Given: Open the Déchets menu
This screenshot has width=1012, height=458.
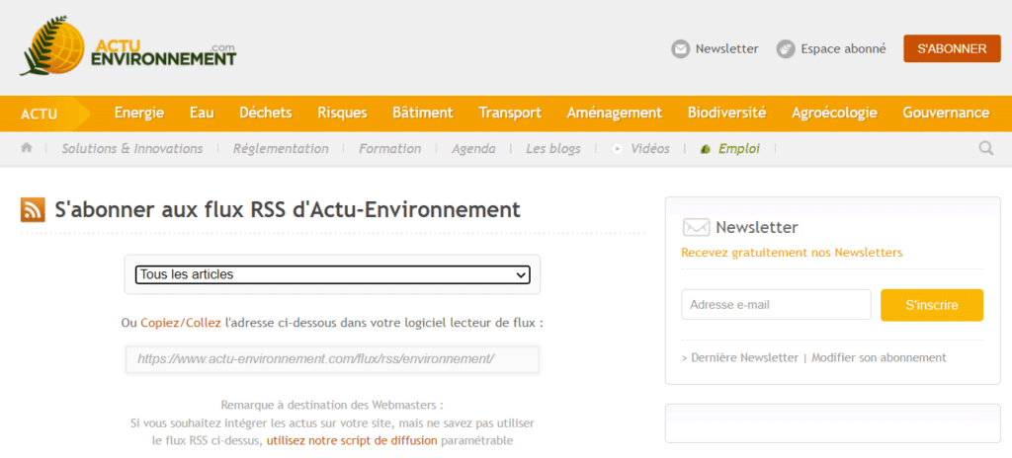Looking at the screenshot, I should click(x=266, y=113).
